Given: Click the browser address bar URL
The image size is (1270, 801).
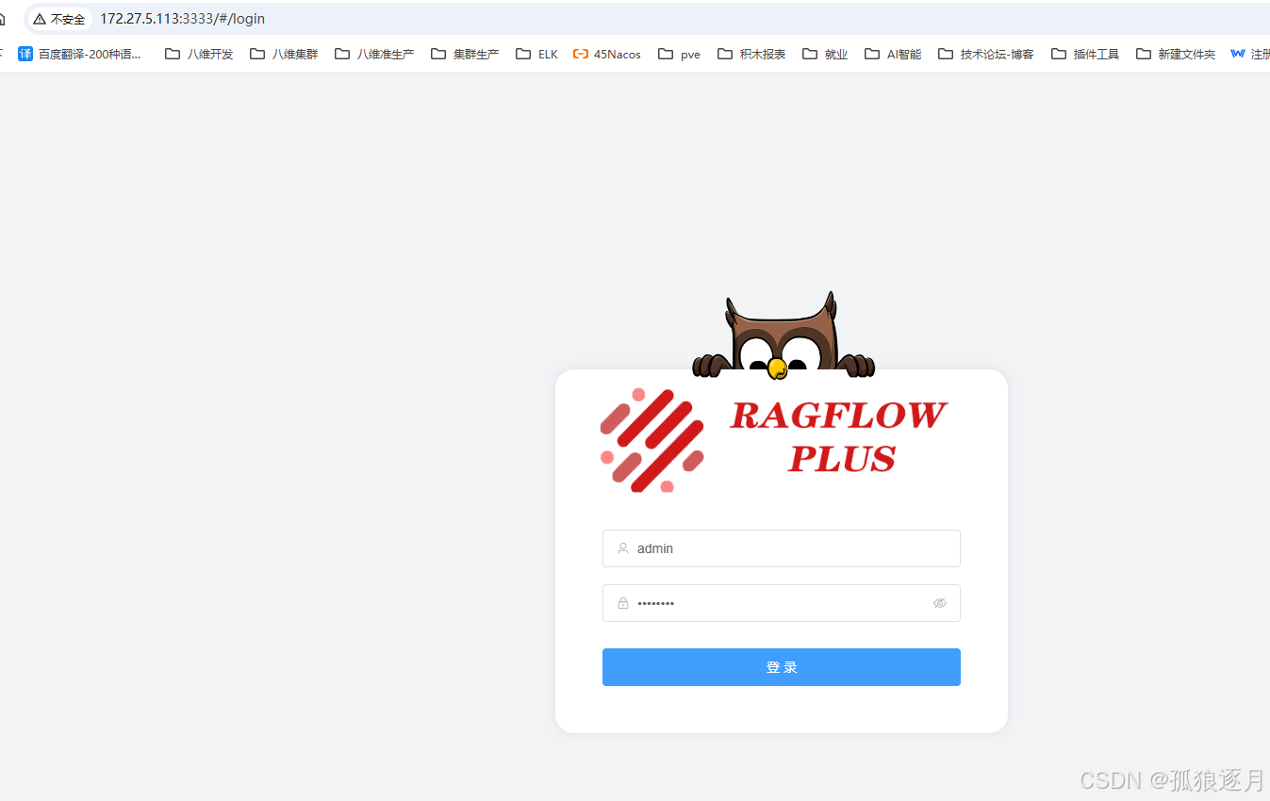Looking at the screenshot, I should click(183, 18).
